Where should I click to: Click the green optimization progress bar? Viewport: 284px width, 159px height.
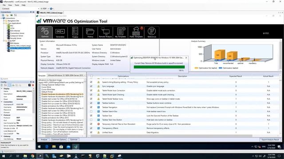(x=159, y=67)
